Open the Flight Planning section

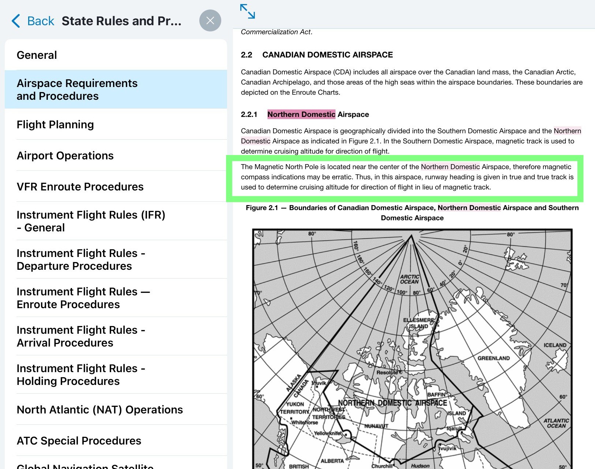(x=116, y=125)
